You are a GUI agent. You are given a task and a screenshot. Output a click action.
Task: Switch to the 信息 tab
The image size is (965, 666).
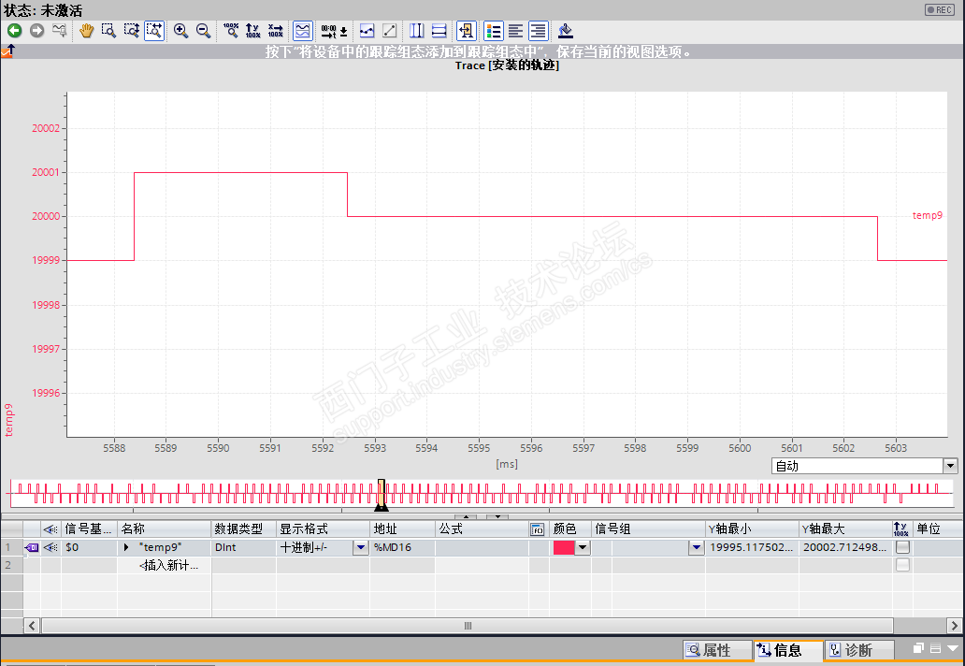787,650
